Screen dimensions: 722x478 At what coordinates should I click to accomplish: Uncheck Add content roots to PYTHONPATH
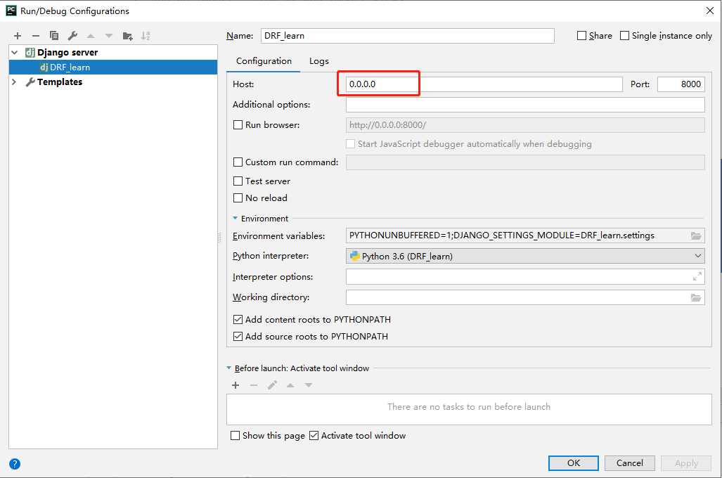[x=238, y=320]
